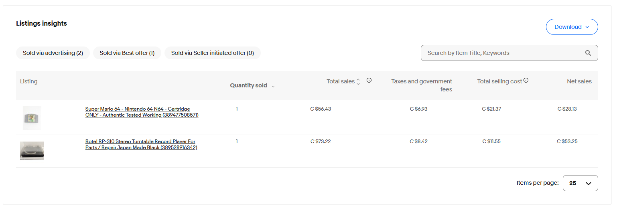The image size is (621, 212).
Task: Toggle the Sold via advertising filter chip
Action: (x=53, y=53)
